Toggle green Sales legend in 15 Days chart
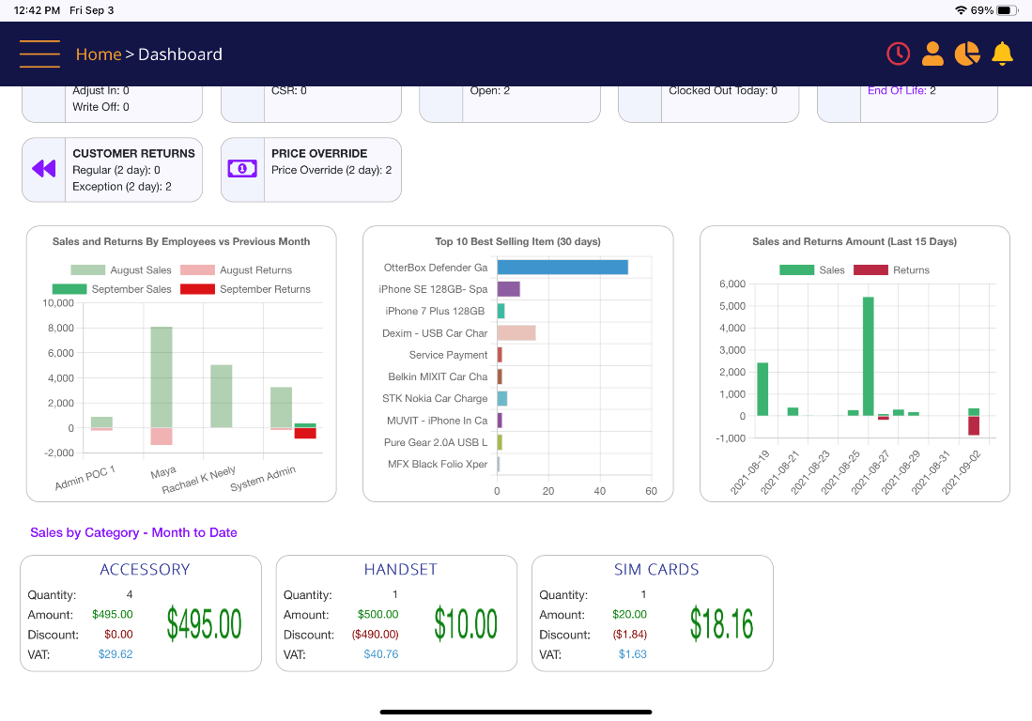This screenshot has width=1032, height=721. click(x=796, y=269)
